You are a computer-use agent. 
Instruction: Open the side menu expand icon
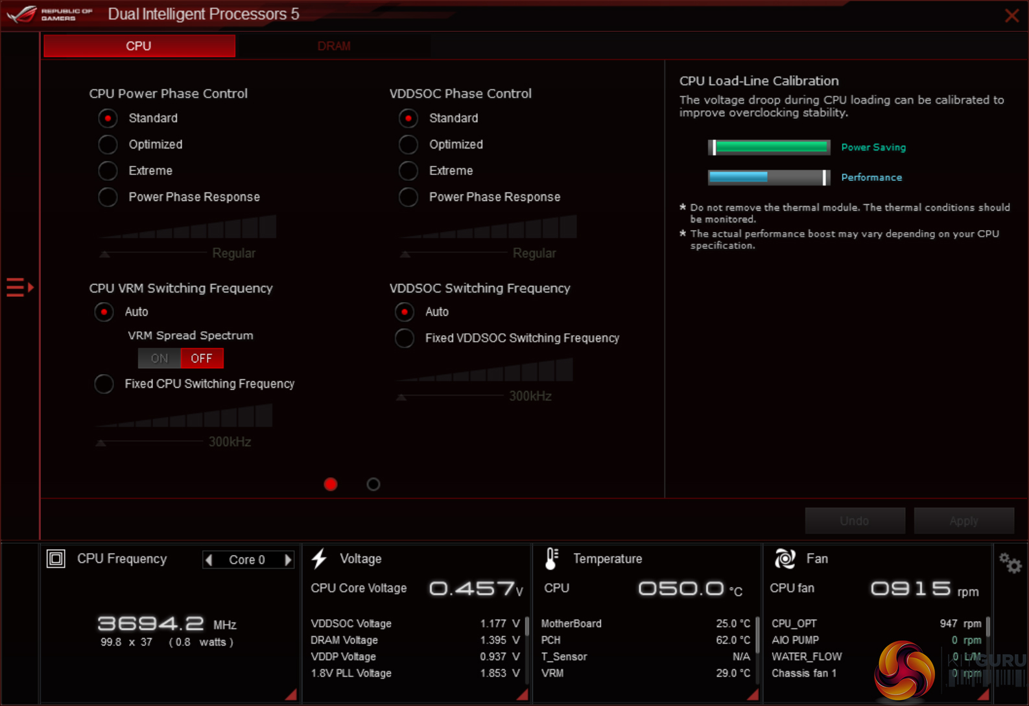[x=19, y=287]
